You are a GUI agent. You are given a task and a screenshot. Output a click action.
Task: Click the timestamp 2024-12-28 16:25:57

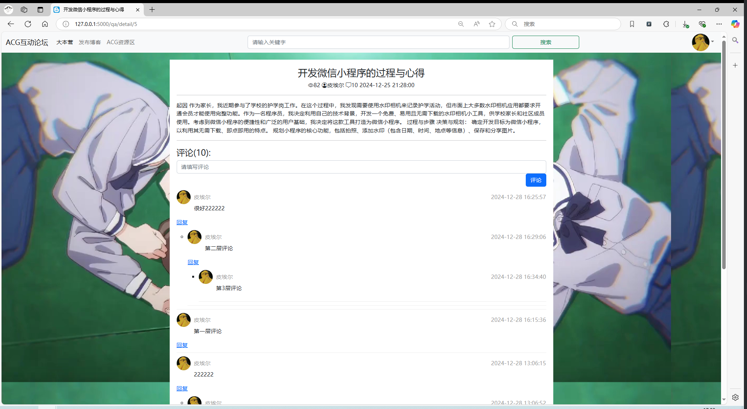pyautogui.click(x=518, y=197)
